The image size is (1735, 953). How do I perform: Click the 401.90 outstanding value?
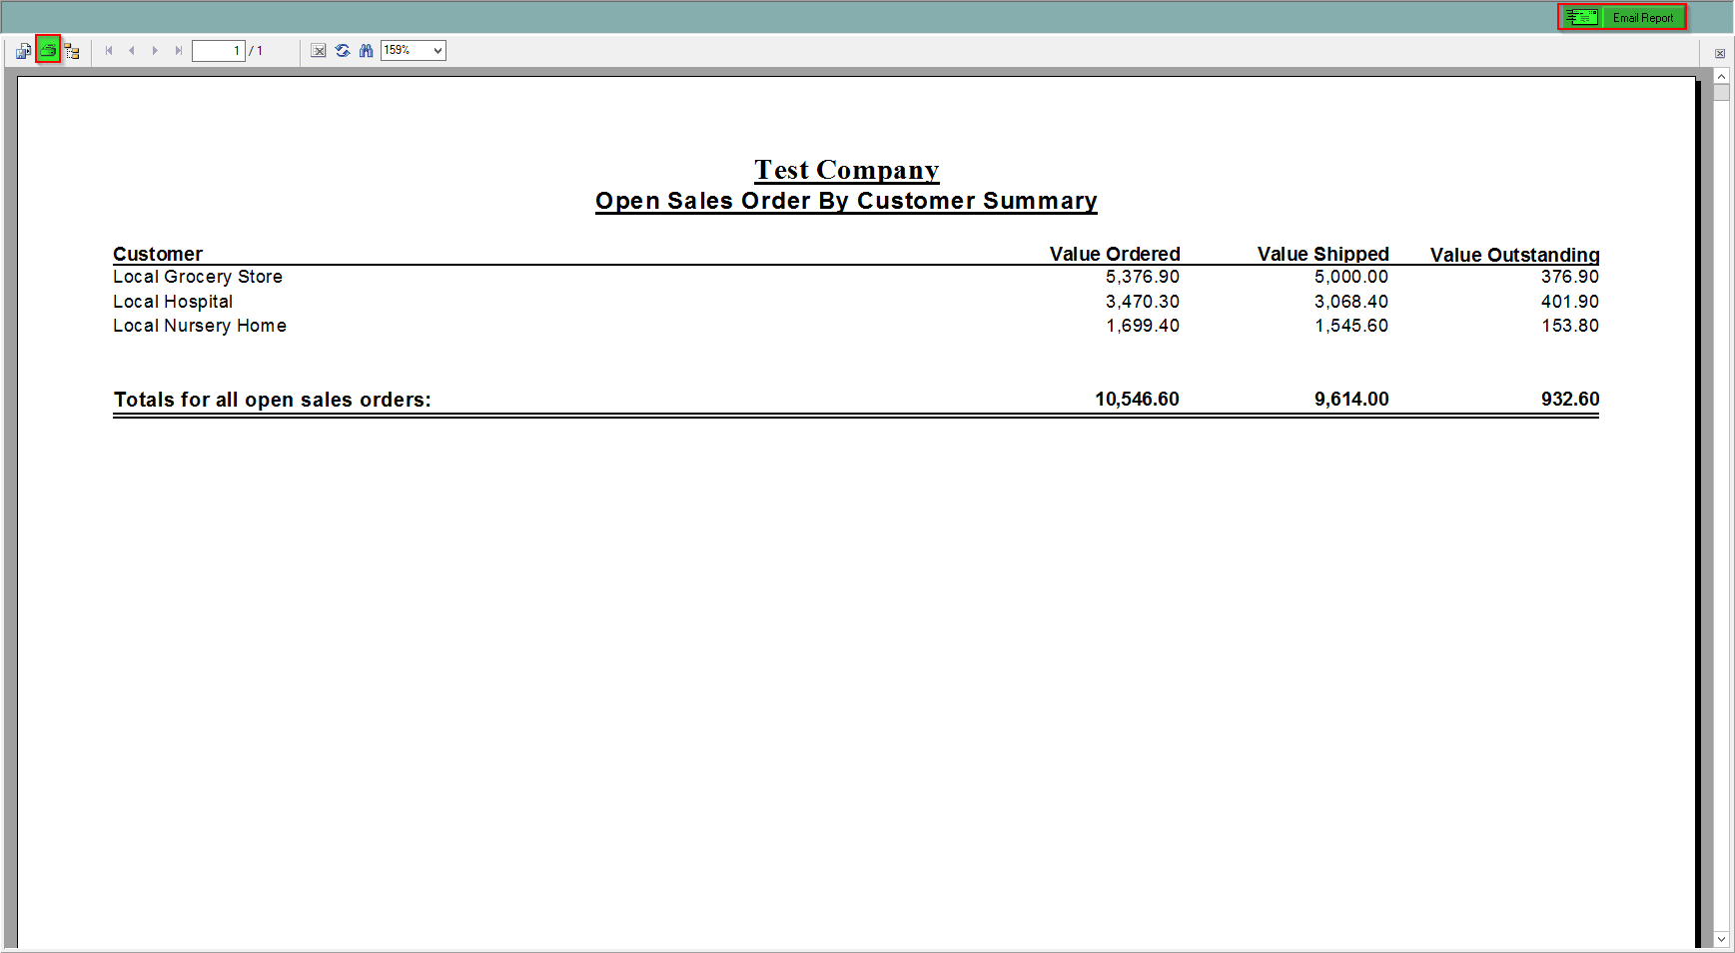1570,302
